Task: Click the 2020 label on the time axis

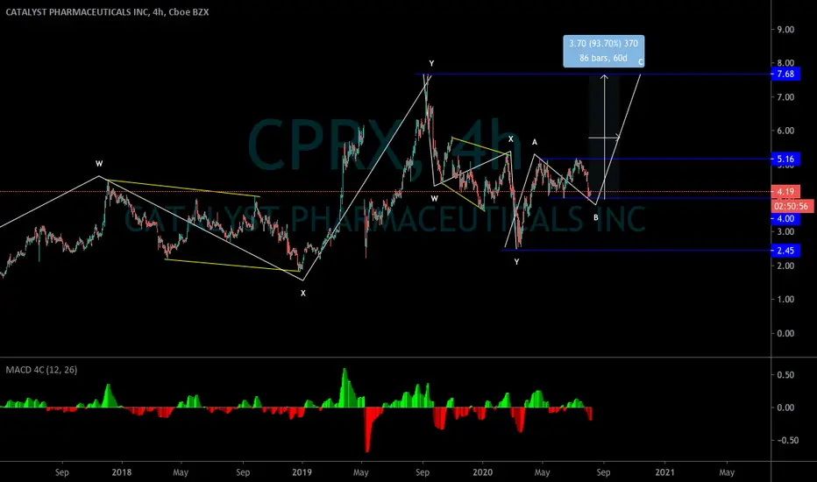Action: click(x=482, y=472)
